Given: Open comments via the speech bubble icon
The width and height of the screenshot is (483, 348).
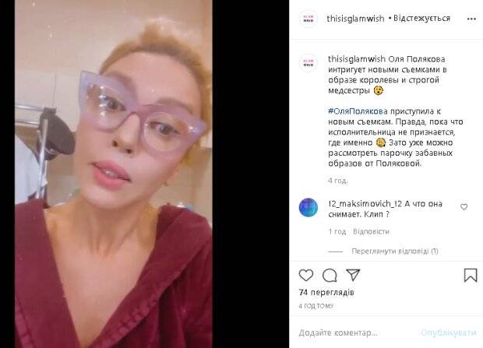Looking at the screenshot, I should (330, 276).
